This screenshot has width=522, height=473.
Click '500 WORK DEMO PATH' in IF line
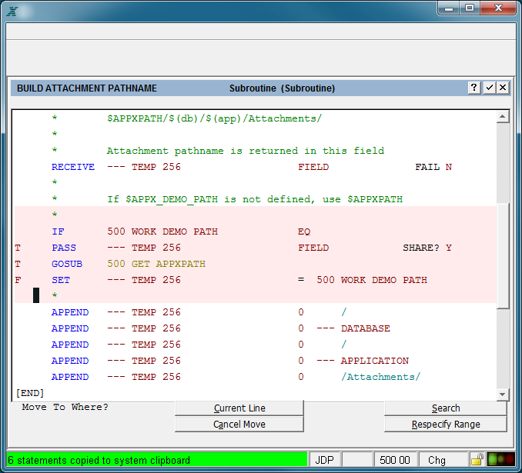coord(162,232)
